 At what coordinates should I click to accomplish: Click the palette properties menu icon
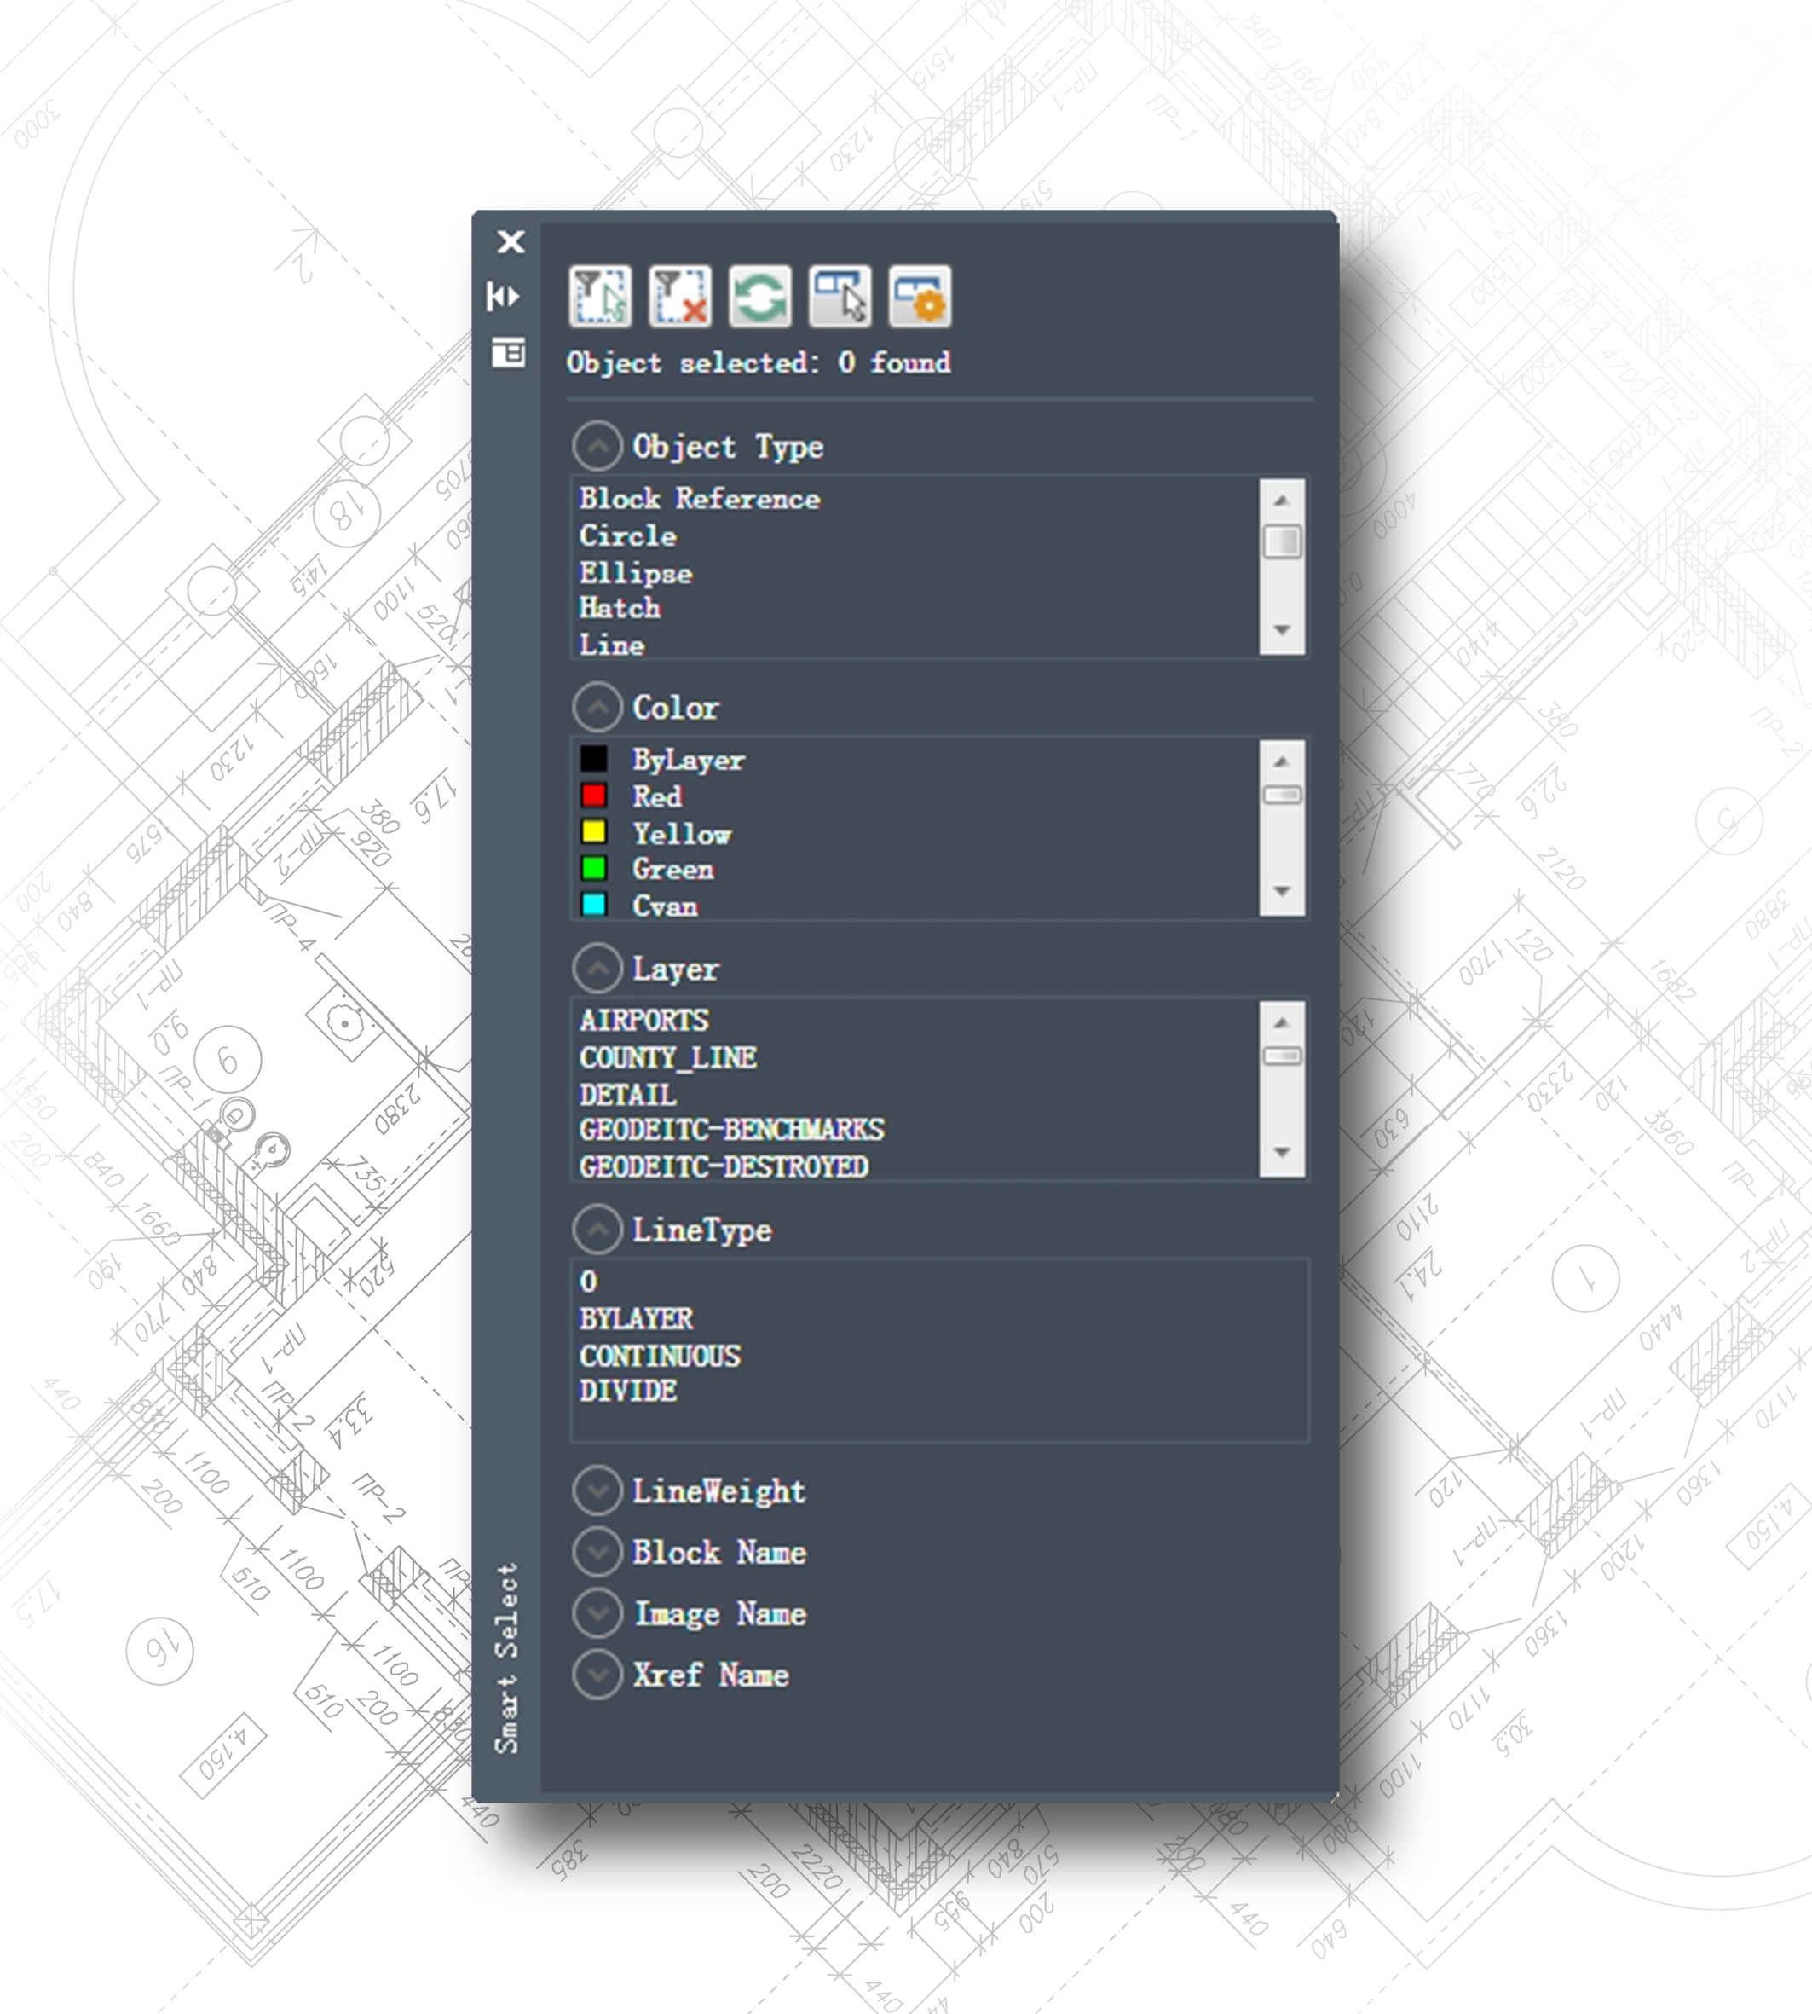(x=508, y=351)
